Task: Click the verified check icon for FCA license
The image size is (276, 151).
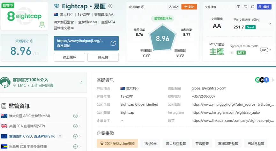Action: pyautogui.click(x=75, y=126)
